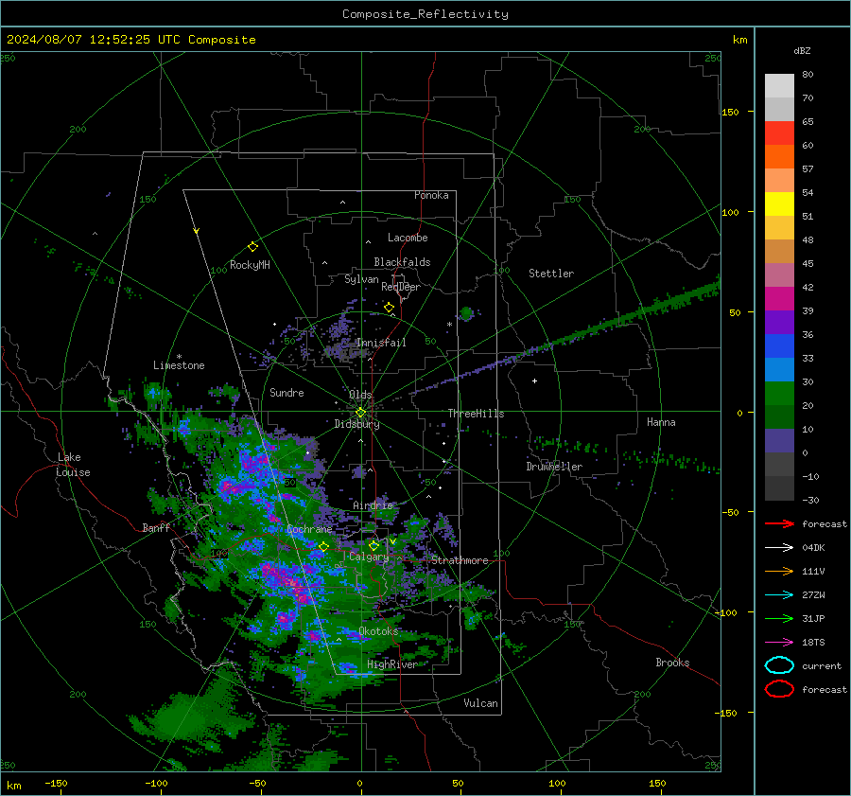Click the Ponoka city label
851x796 pixels.
pos(431,195)
